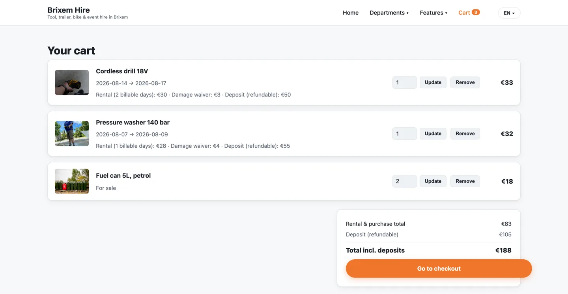Remove the Cordless drill 18V from cart
The width and height of the screenshot is (568, 294).
[x=465, y=82]
